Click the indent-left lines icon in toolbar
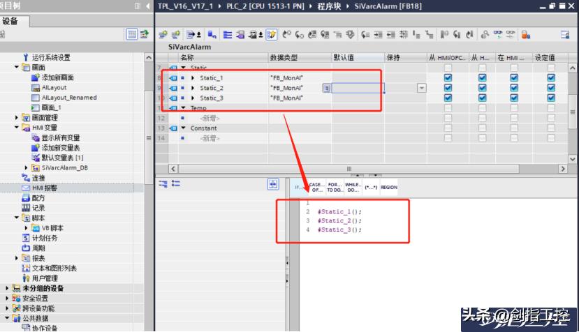The height and width of the screenshot is (332, 579). click(390, 35)
